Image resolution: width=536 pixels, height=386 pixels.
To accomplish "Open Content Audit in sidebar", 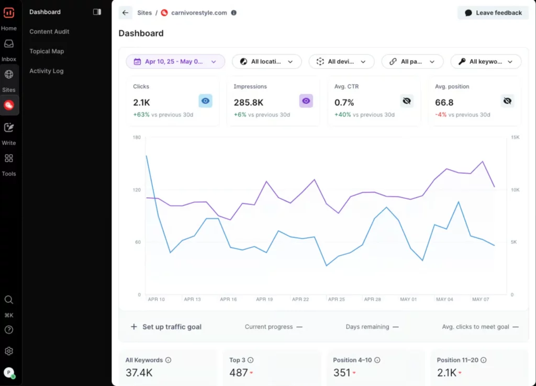I will tap(49, 31).
